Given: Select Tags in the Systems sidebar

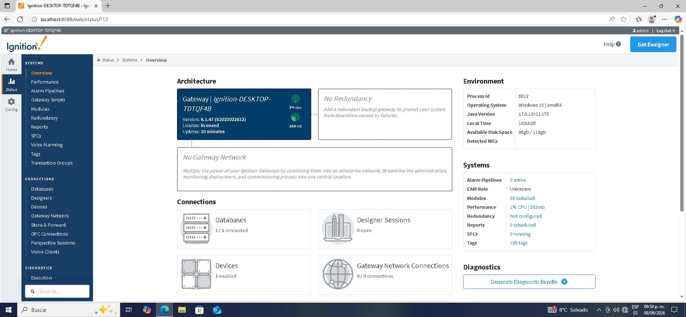Looking at the screenshot, I should (x=36, y=154).
